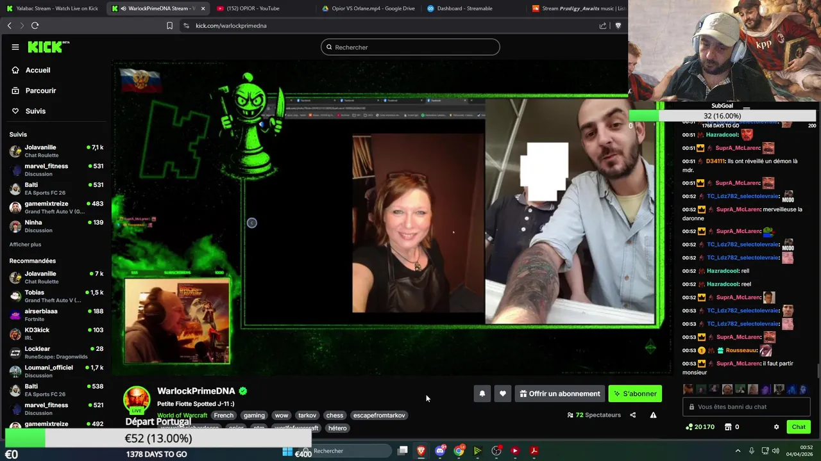Go back with the browser back arrow
The image size is (821, 461).
9,26
